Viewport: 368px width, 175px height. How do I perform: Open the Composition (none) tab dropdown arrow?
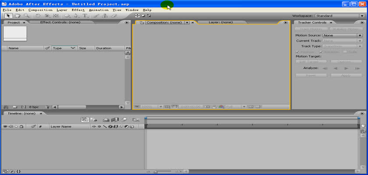187,22
